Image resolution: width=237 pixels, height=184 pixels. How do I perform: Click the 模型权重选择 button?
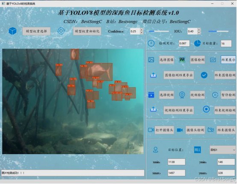[x=36, y=31]
